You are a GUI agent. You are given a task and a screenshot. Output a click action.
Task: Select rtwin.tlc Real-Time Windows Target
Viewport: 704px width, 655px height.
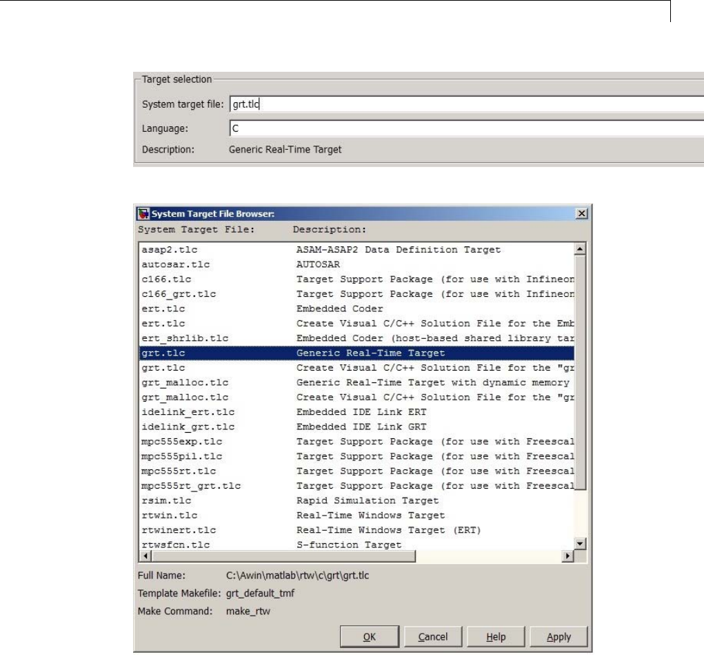pyautogui.click(x=357, y=516)
